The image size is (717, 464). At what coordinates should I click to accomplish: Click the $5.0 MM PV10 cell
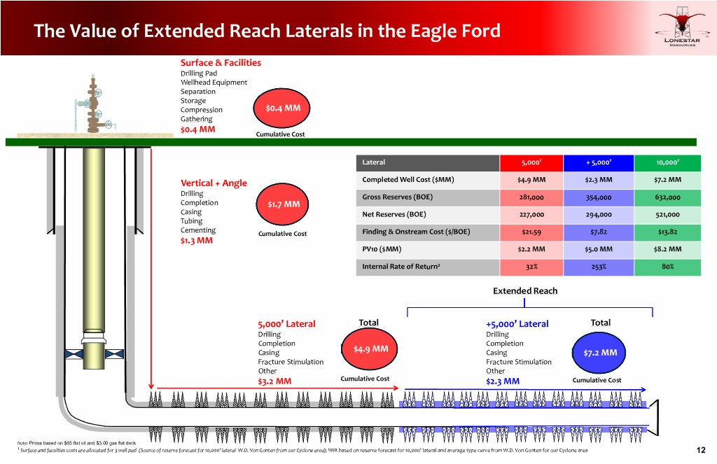[x=599, y=250]
